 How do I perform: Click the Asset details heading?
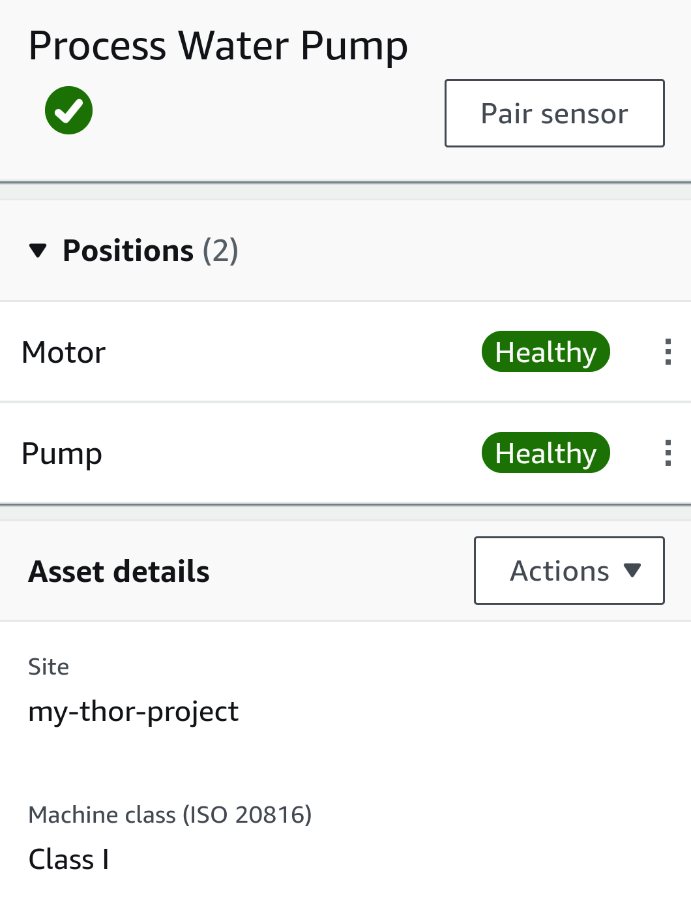coord(119,572)
